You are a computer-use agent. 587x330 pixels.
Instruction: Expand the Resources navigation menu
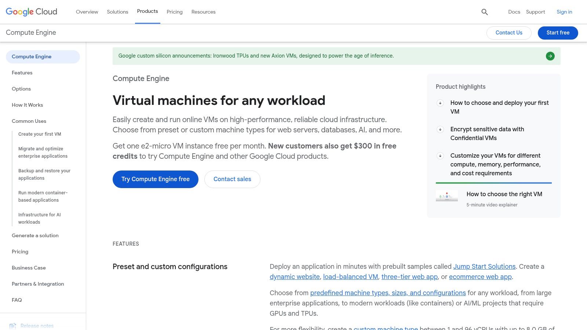(x=203, y=12)
